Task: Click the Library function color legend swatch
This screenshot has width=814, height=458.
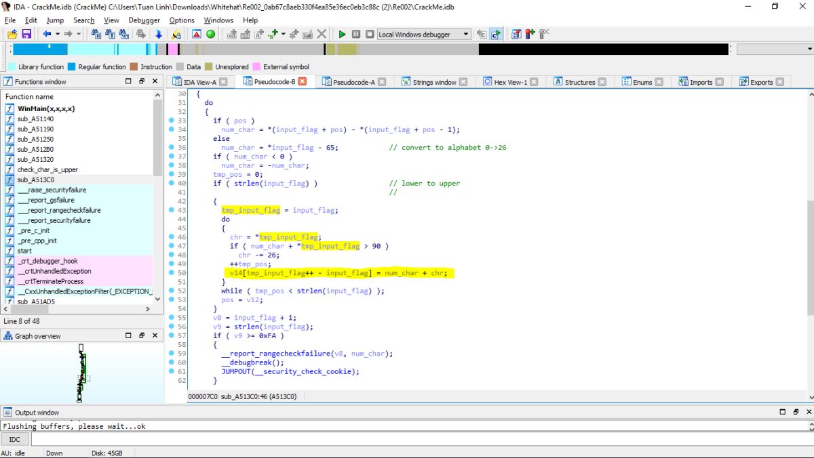Action: point(12,66)
